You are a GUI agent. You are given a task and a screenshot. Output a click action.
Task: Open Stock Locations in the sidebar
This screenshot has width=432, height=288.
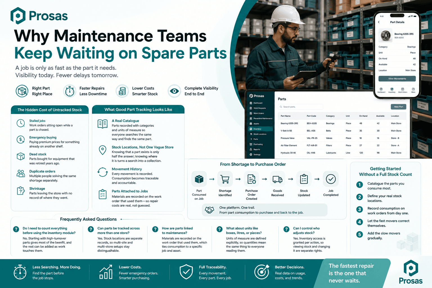pyautogui.click(x=258, y=134)
